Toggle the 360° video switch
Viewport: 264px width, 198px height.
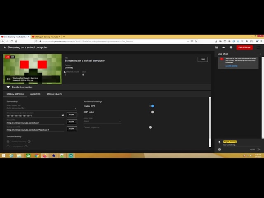click(152, 112)
